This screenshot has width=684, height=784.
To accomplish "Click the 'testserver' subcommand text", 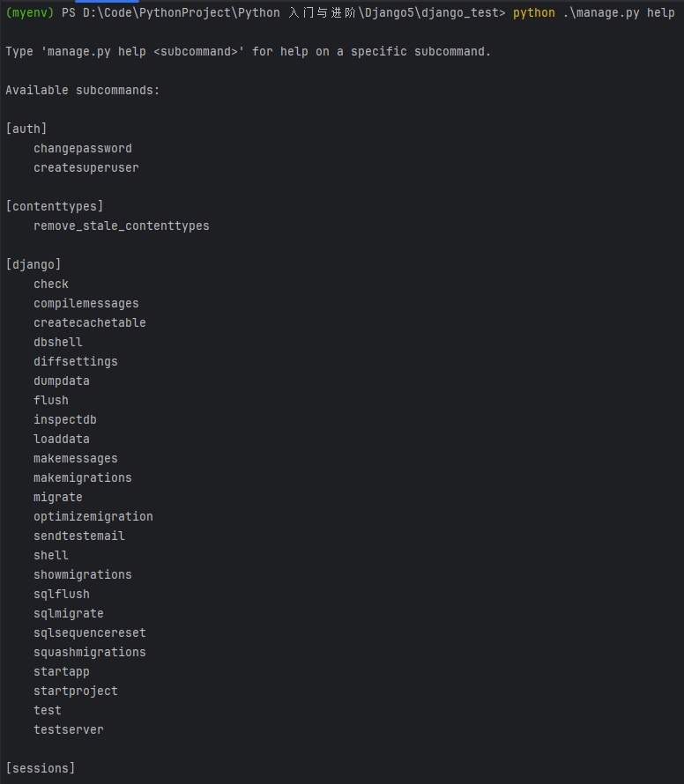I will pyautogui.click(x=69, y=730).
